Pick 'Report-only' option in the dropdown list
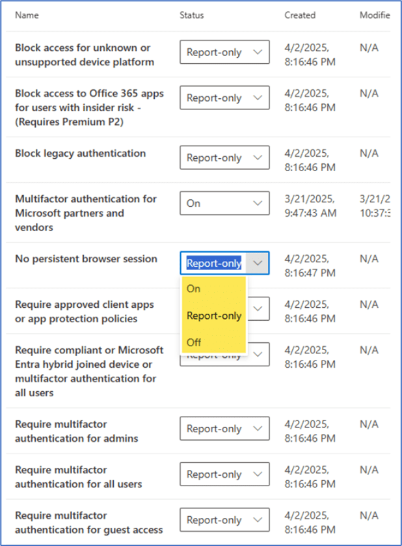Screen dimensions: 402x546 point(213,316)
